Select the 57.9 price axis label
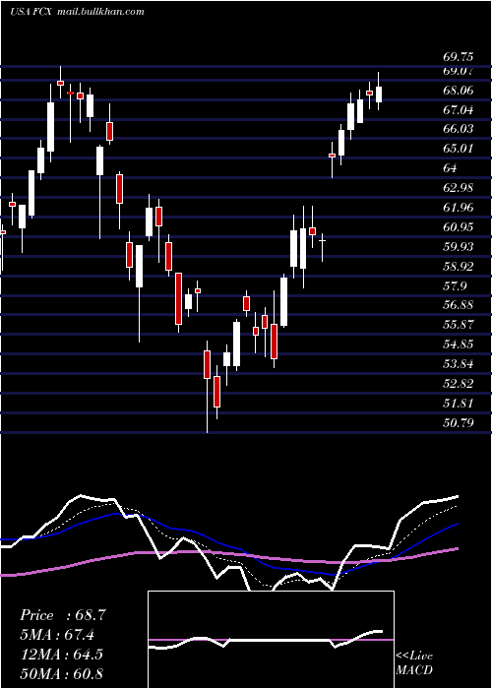The width and height of the screenshot is (492, 689). 455,286
